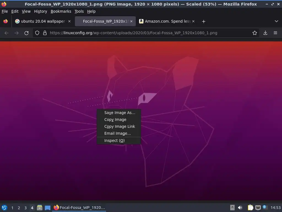This screenshot has height=212, width=282.
Task: Choose Copy Image from context menu
Action: coord(119,120)
